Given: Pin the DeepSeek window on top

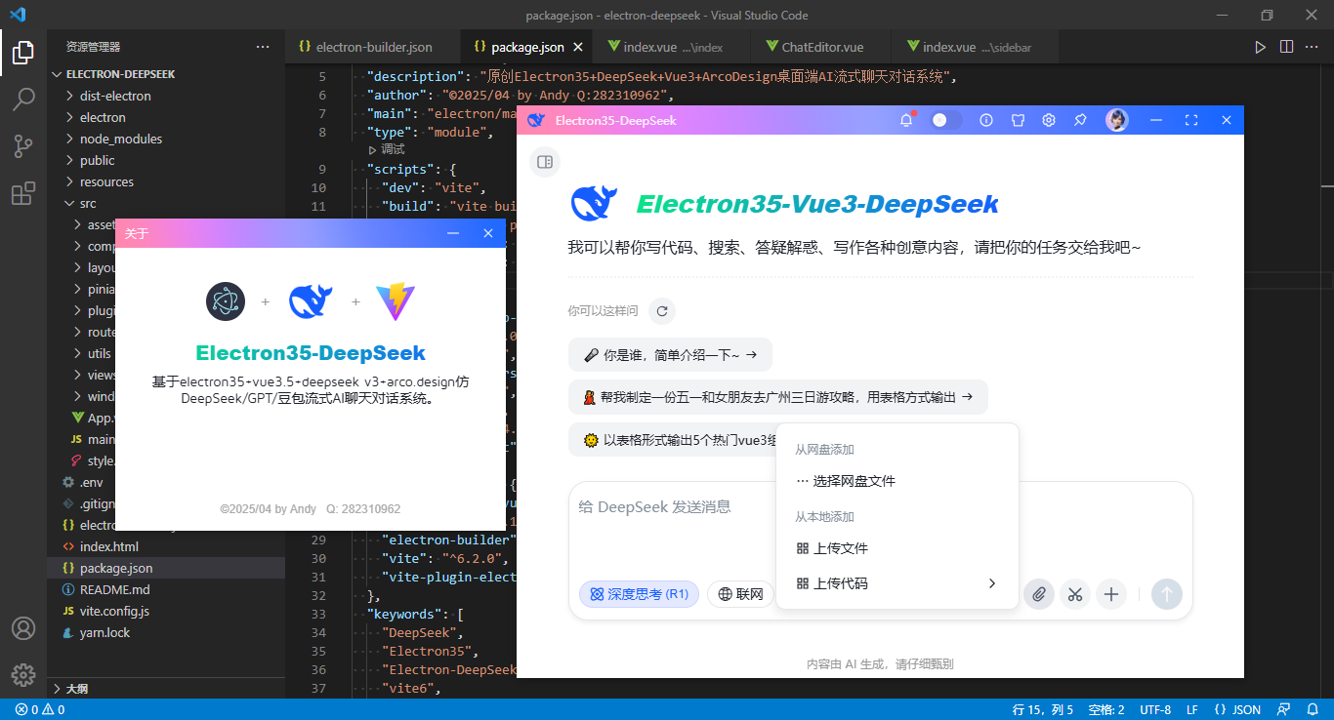Looking at the screenshot, I should coord(1080,120).
